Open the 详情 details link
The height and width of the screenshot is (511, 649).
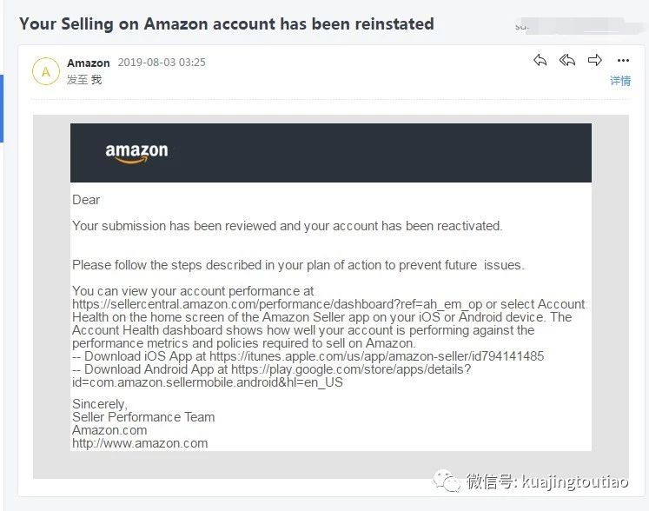click(620, 81)
